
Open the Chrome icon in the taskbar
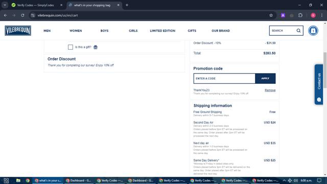(x=28, y=180)
